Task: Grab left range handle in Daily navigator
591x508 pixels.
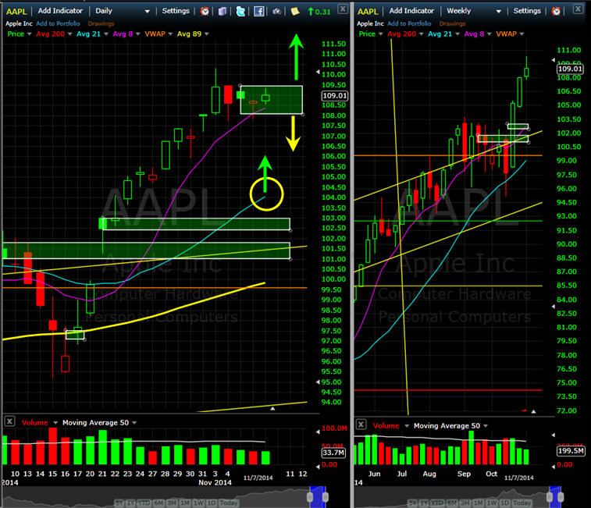Action: point(310,497)
